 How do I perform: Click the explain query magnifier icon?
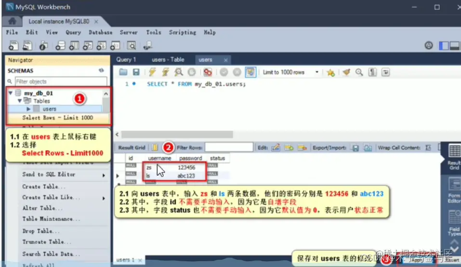tap(178, 72)
